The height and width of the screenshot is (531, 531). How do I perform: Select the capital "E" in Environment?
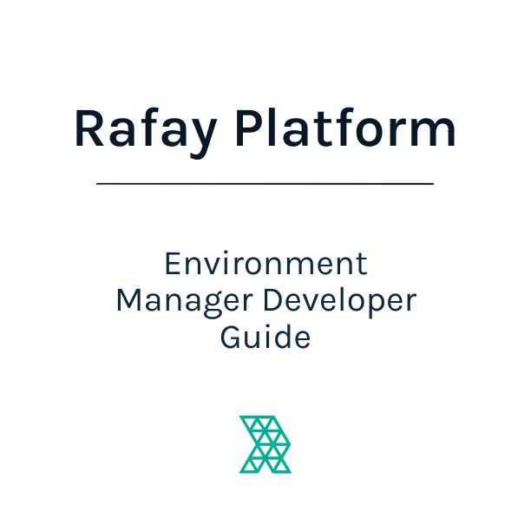coord(172,263)
